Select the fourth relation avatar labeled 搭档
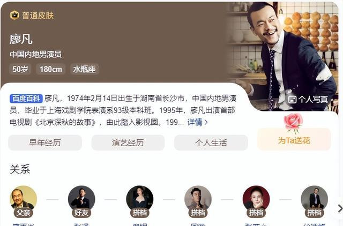 (x=198, y=200)
